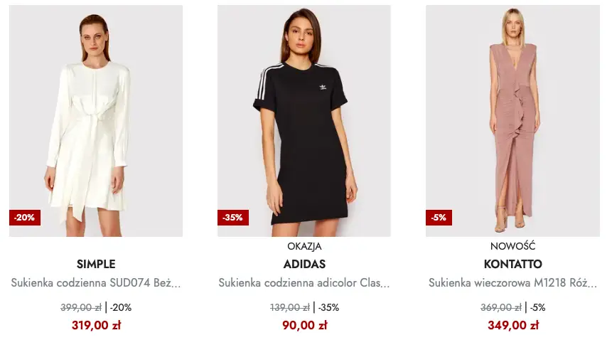Open the Sukienka wieczorowa M1218 product title

coord(512,283)
